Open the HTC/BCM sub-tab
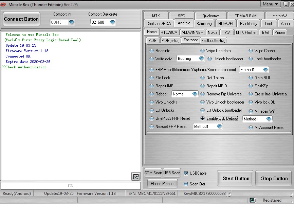Image resolution: width=294 pixels, height=204 pixels. (x=169, y=32)
